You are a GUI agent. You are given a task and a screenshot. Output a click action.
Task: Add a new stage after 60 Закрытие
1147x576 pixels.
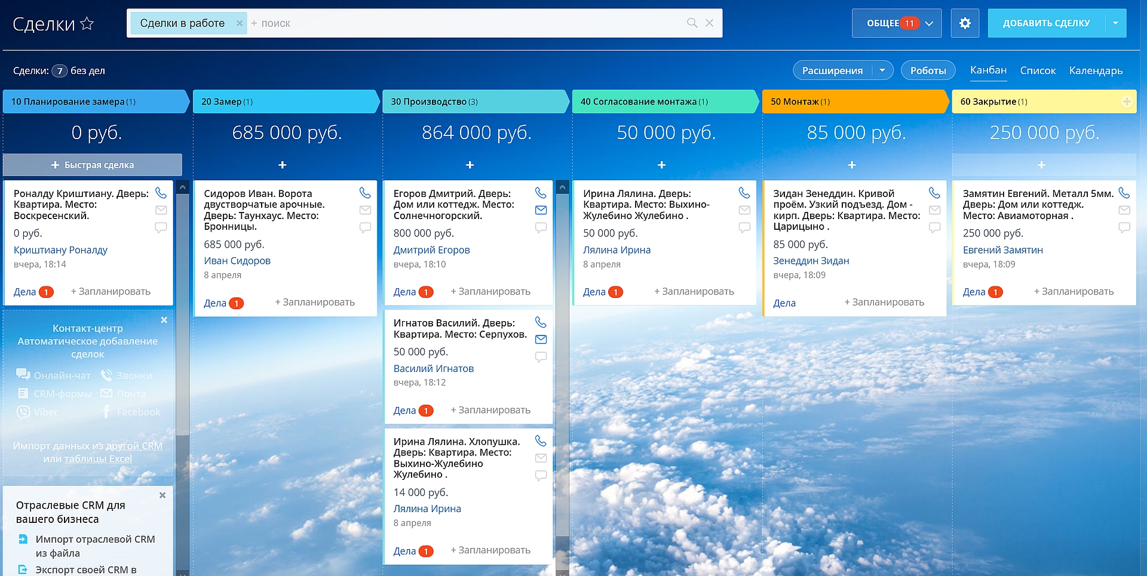[x=1127, y=101]
